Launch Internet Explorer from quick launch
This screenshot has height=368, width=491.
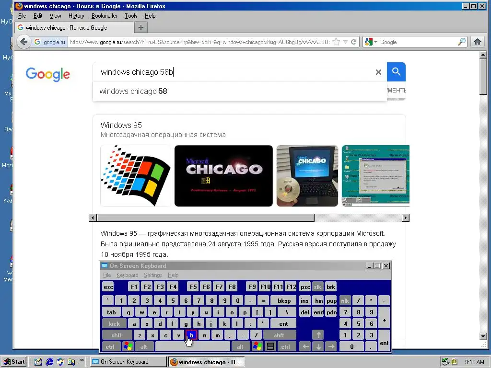pos(49,362)
